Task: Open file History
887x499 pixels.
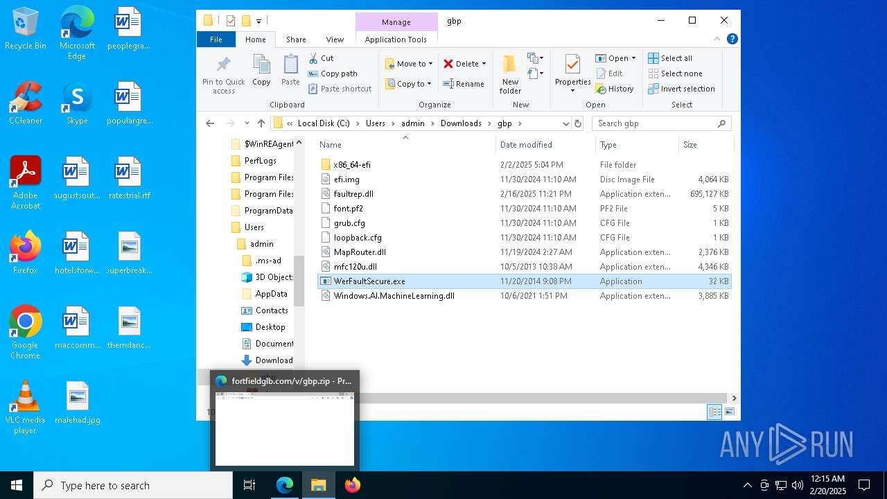Action: (615, 89)
